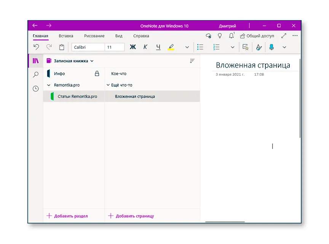This screenshot has height=244, width=329.
Task: Open the notifications bell
Action: (231, 36)
